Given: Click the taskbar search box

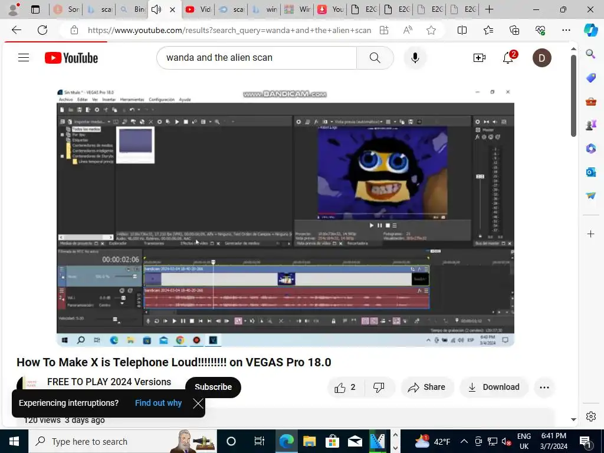Looking at the screenshot, I should 123,441.
